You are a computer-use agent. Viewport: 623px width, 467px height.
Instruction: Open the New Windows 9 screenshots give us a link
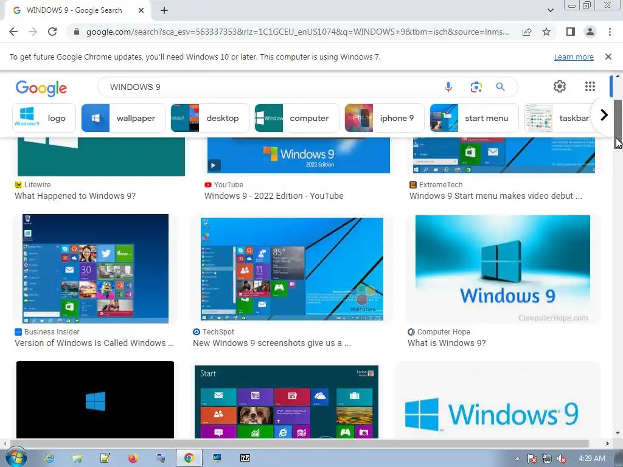pos(272,343)
